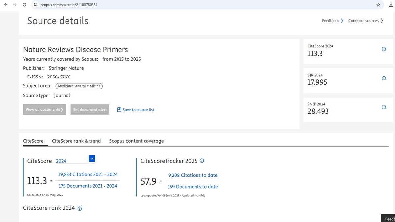Click the Source details heading

(x=58, y=21)
